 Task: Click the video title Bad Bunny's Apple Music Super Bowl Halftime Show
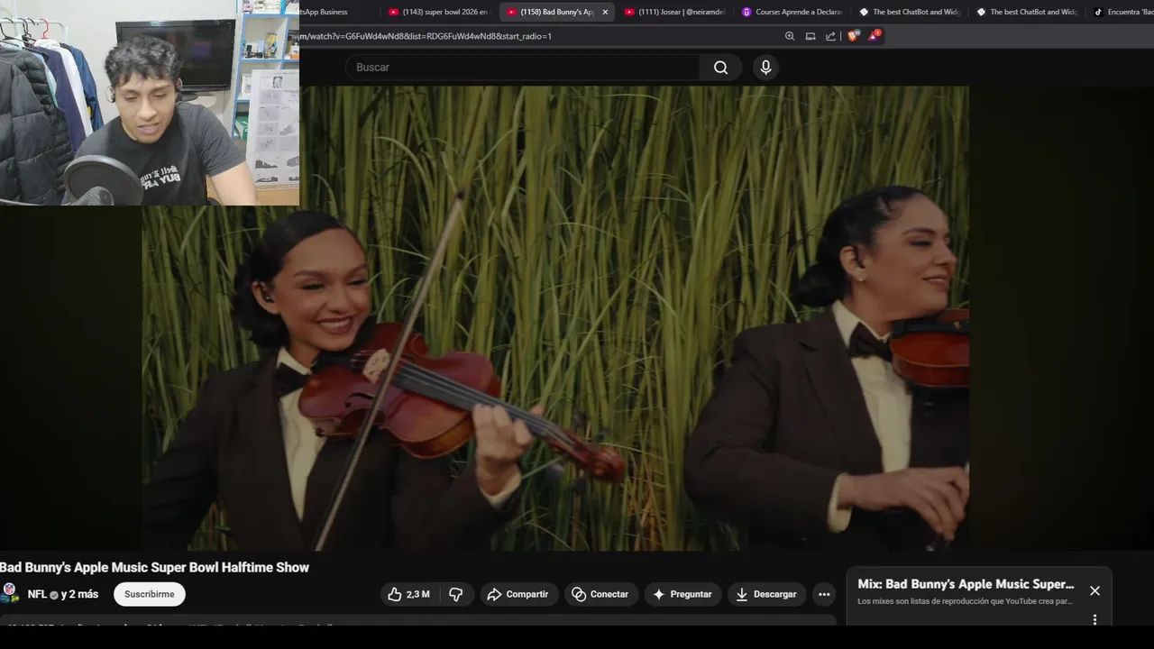coord(154,567)
